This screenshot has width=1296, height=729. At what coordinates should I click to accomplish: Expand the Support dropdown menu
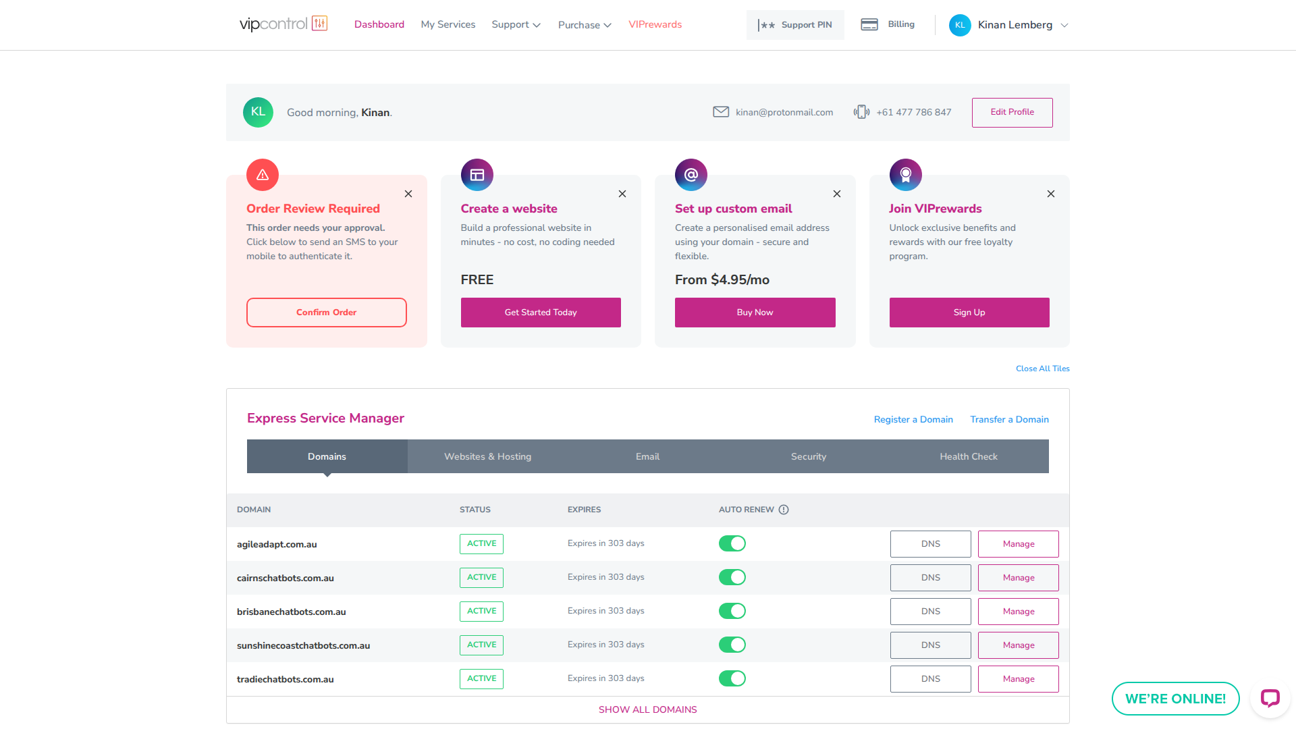coord(516,24)
